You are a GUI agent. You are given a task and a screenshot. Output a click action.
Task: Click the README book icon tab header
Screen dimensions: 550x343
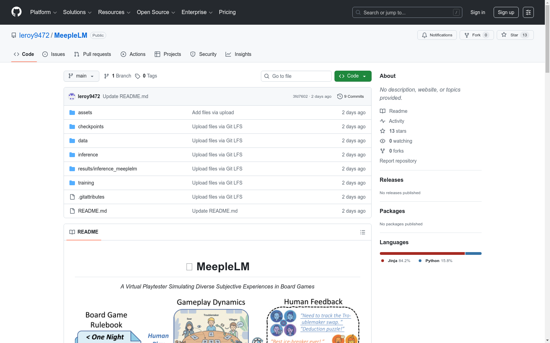click(x=72, y=232)
